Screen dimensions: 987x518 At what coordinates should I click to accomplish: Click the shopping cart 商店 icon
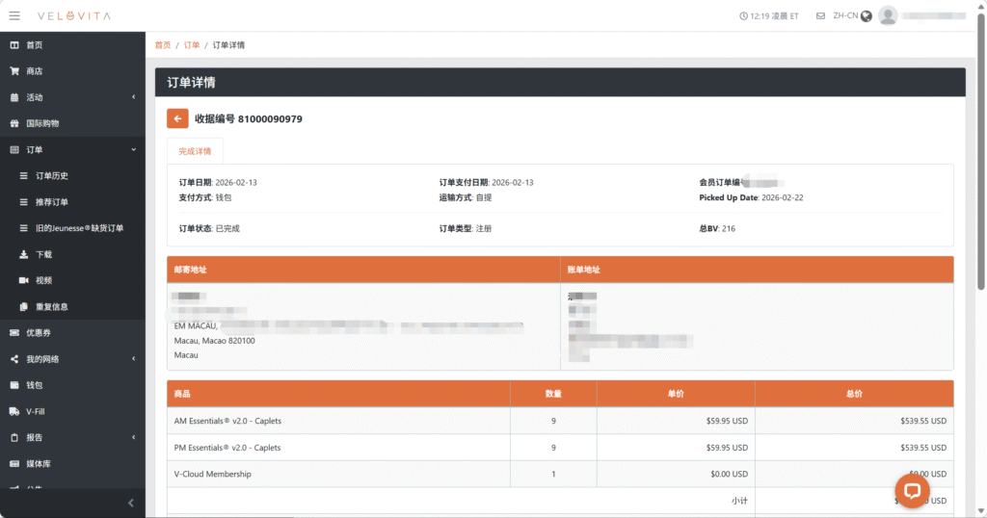(14, 71)
